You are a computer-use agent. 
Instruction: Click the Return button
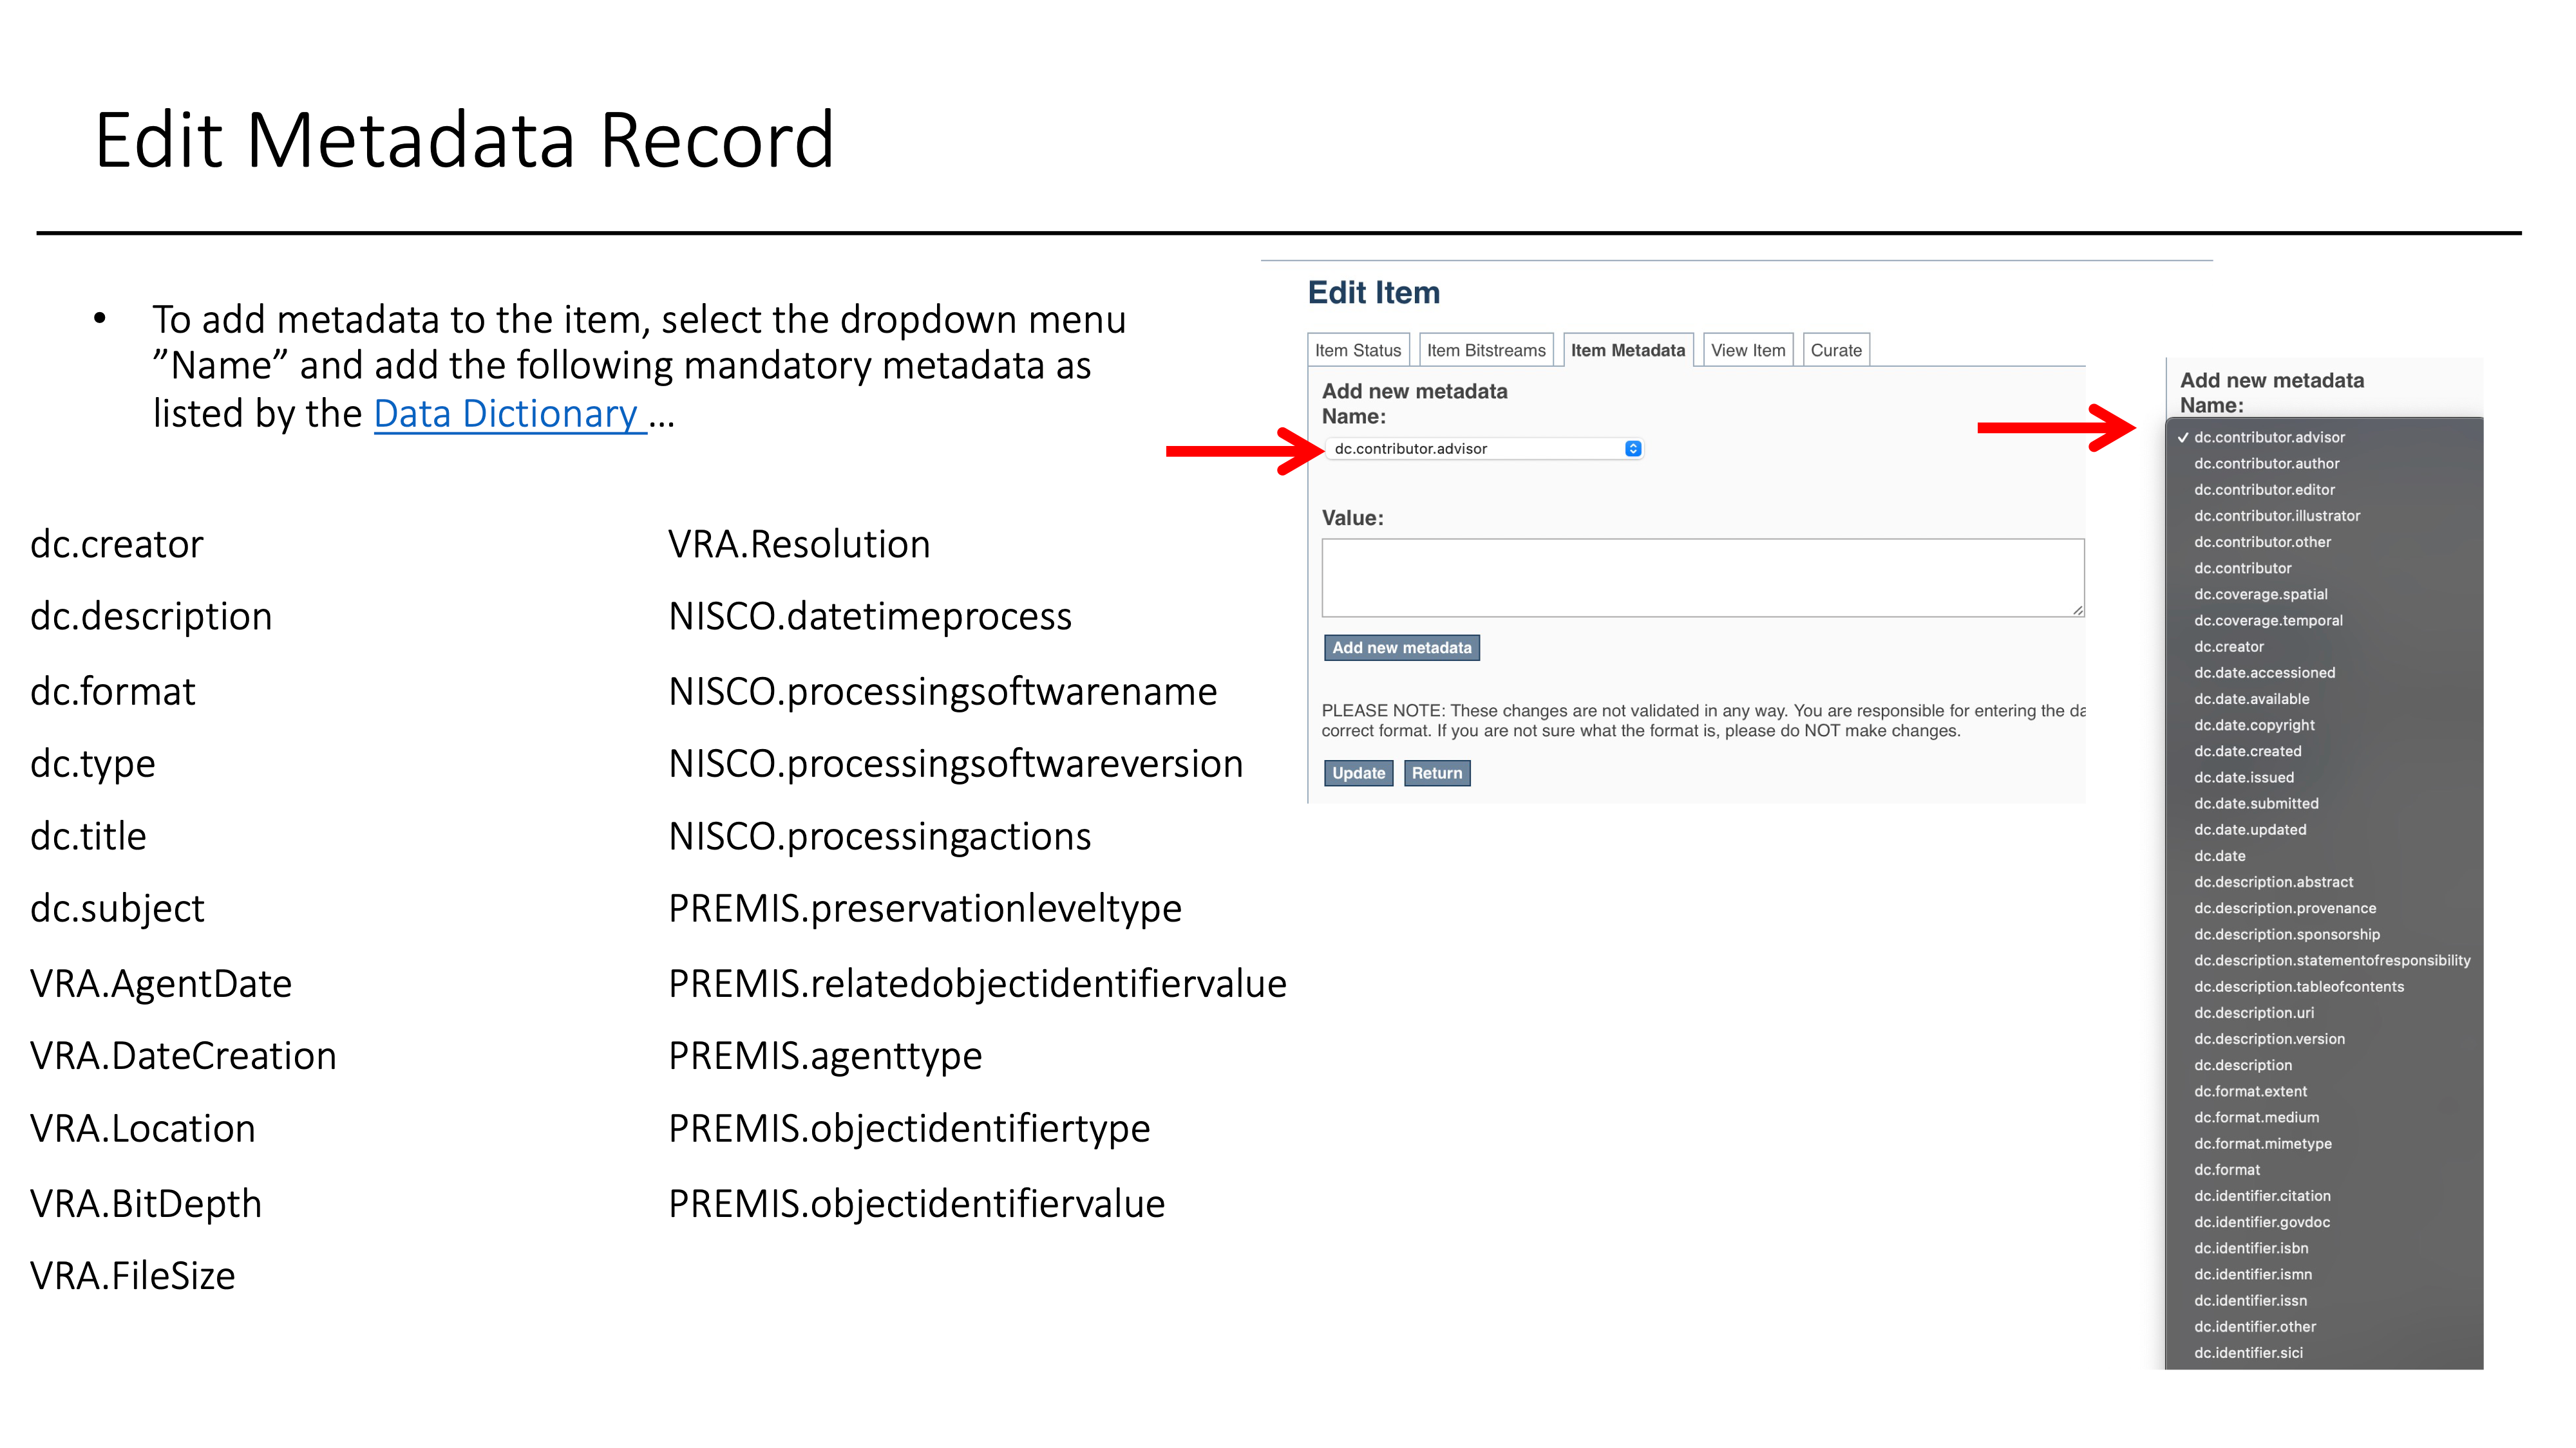tap(1436, 774)
